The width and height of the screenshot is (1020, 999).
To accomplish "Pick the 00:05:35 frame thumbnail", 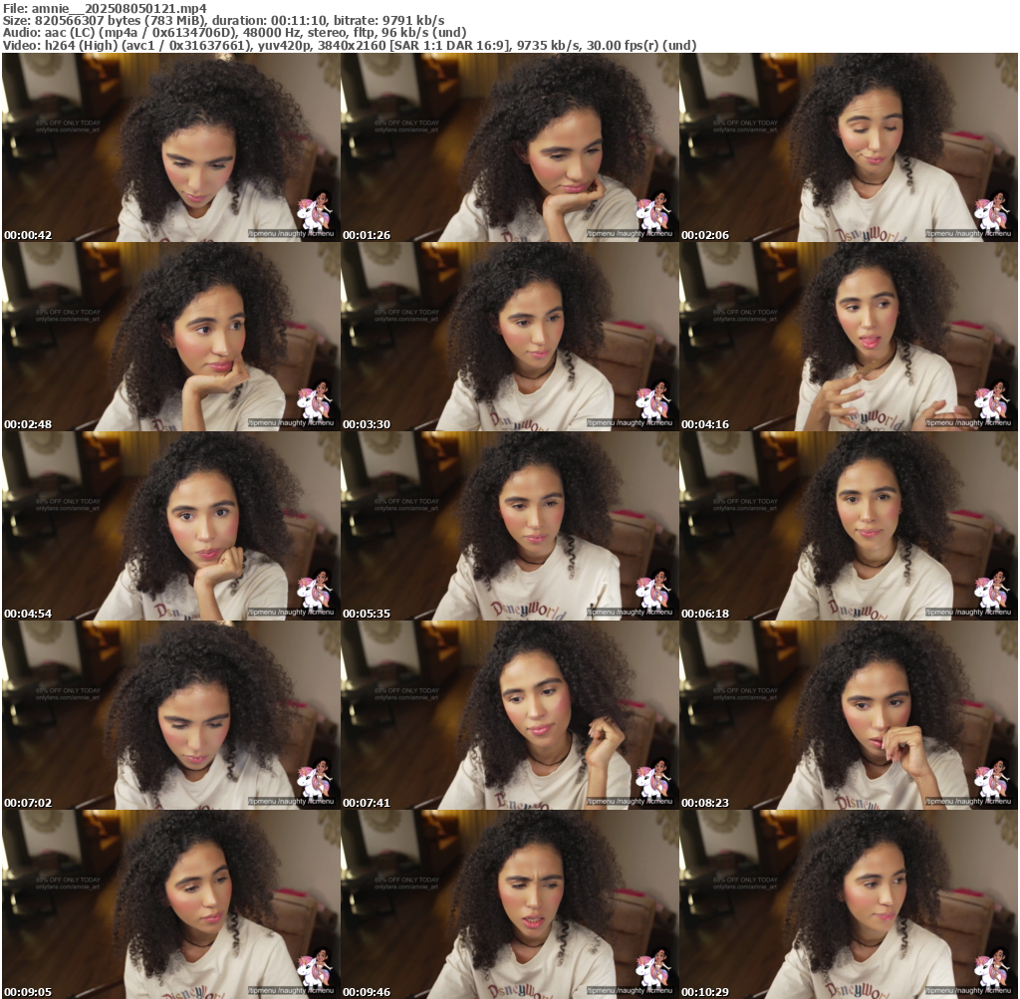I will [509, 526].
